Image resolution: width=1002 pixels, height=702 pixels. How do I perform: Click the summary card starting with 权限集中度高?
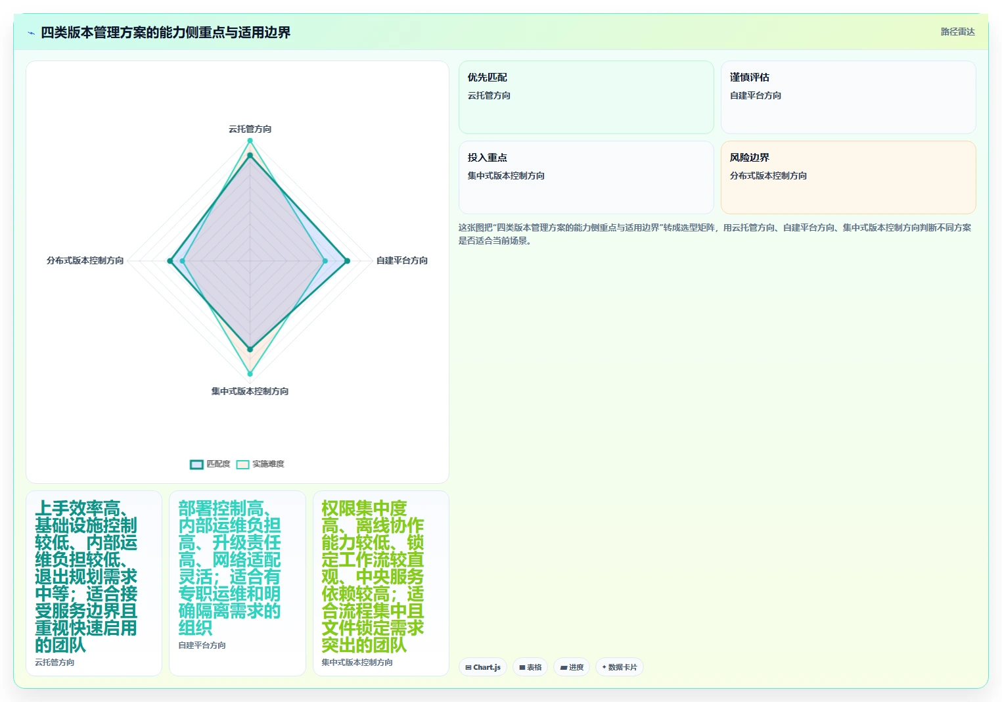point(381,583)
